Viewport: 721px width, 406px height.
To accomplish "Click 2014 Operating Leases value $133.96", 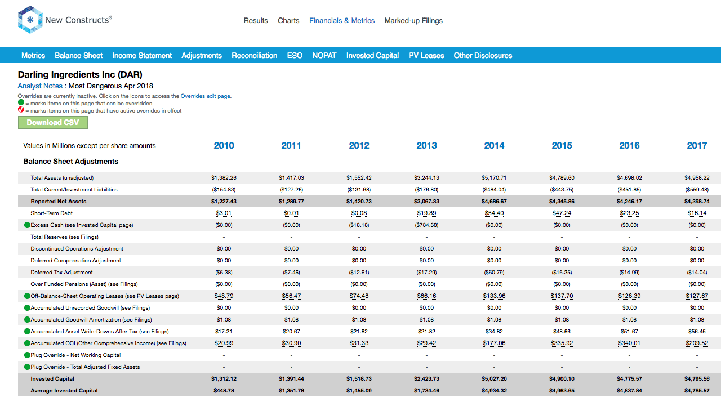I will click(x=494, y=296).
